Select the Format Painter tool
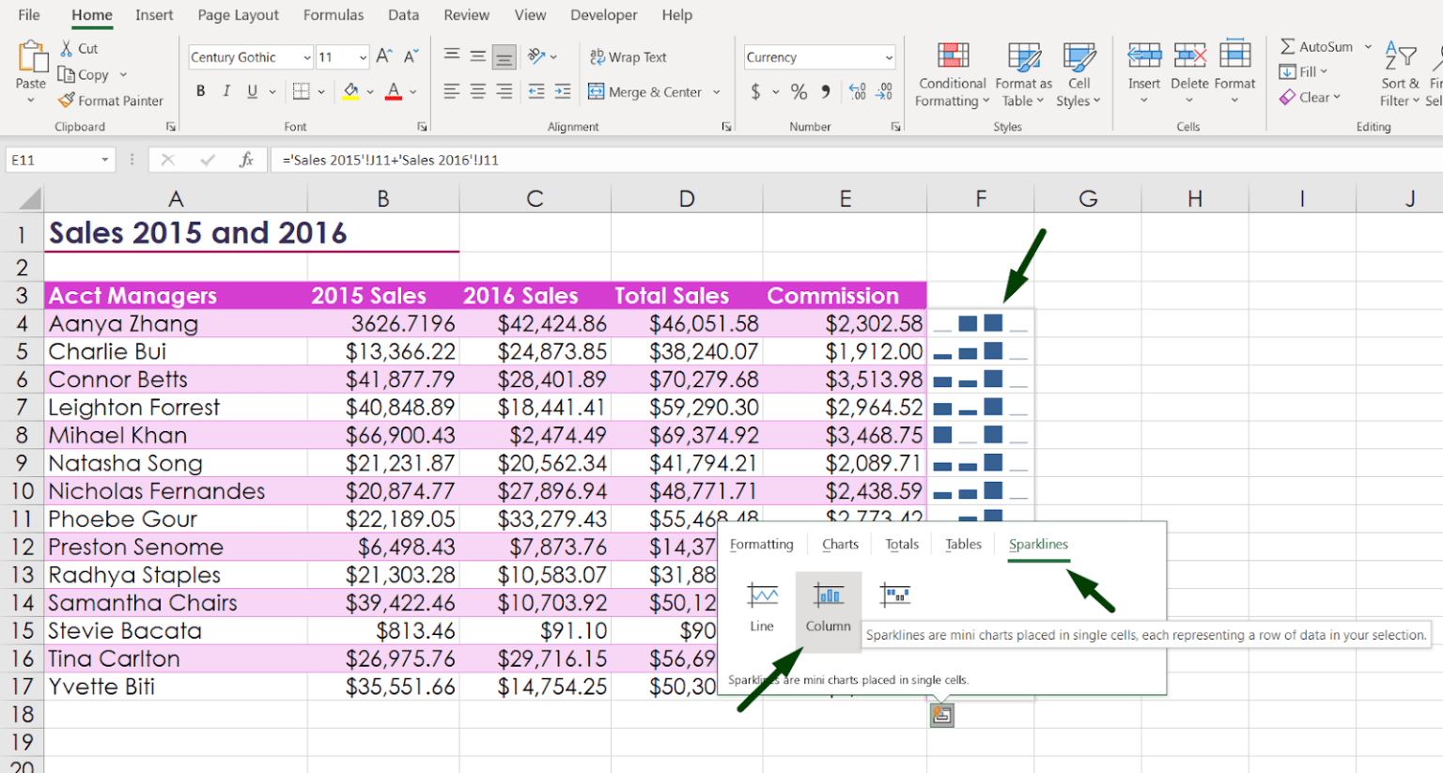 click(x=111, y=100)
